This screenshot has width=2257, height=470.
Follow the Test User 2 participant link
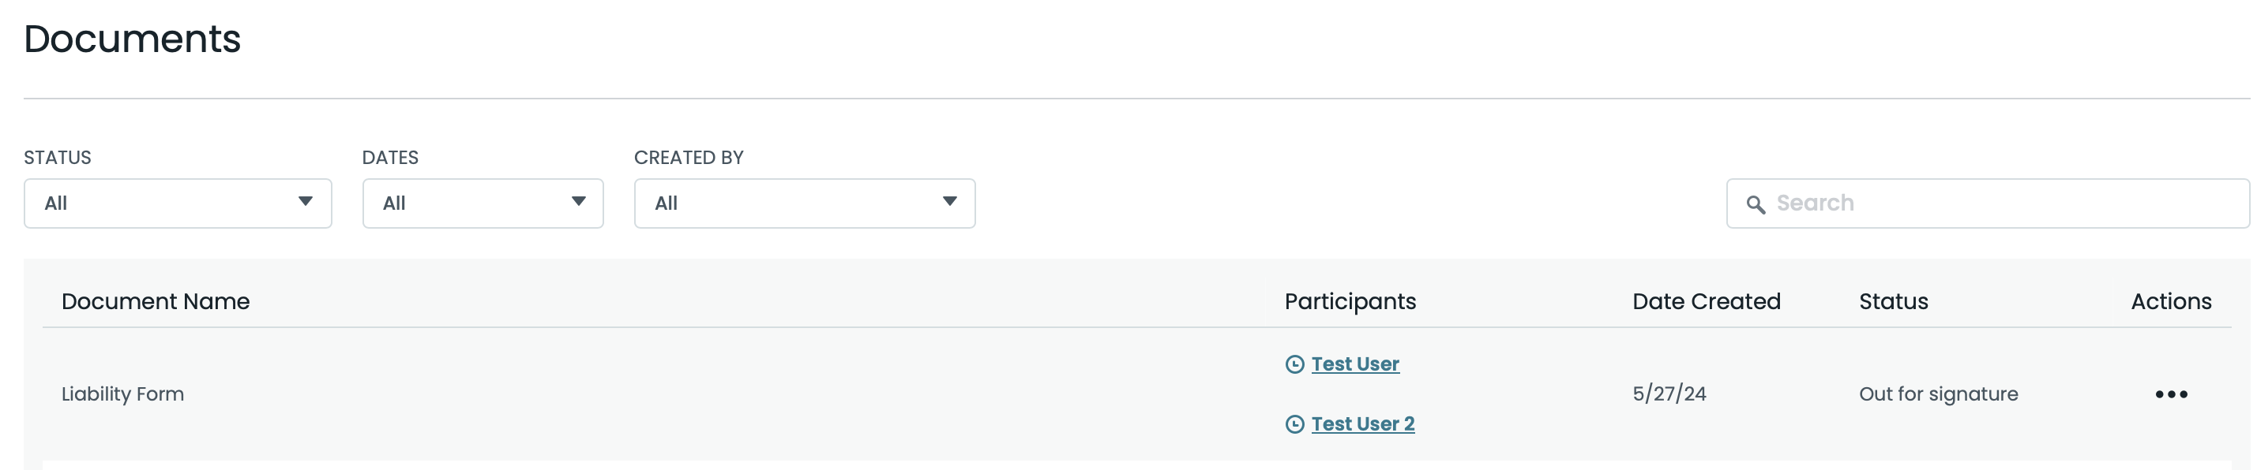point(1362,424)
